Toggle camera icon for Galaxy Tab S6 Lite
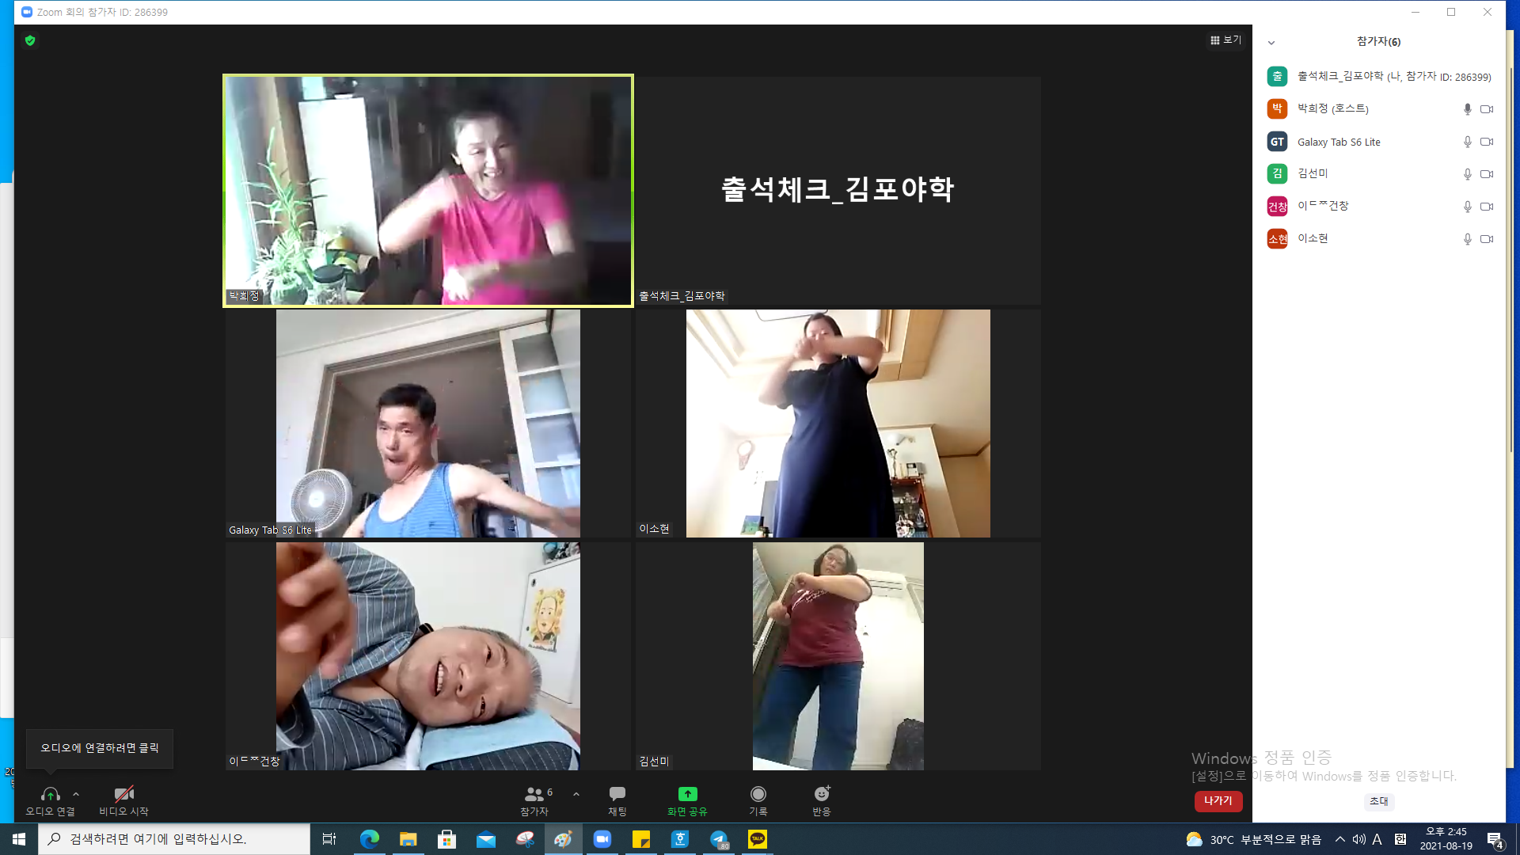Viewport: 1520px width, 855px height. point(1487,142)
